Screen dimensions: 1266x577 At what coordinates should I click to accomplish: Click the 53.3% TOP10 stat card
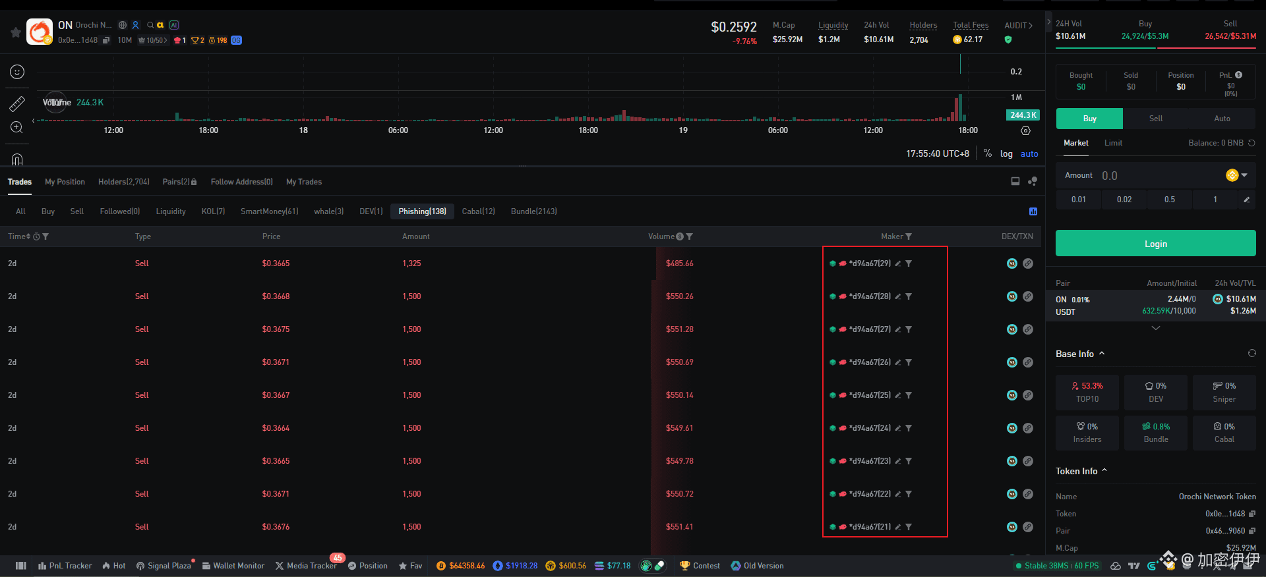click(1087, 392)
